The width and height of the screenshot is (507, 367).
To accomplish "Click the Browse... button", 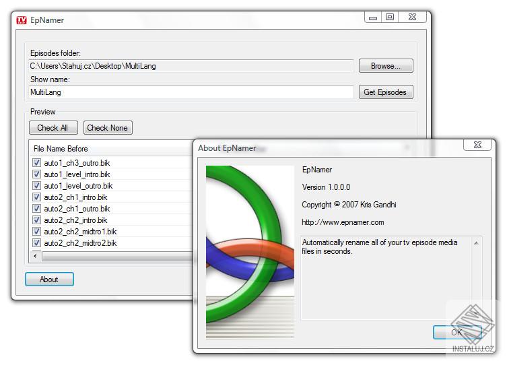I will click(386, 66).
